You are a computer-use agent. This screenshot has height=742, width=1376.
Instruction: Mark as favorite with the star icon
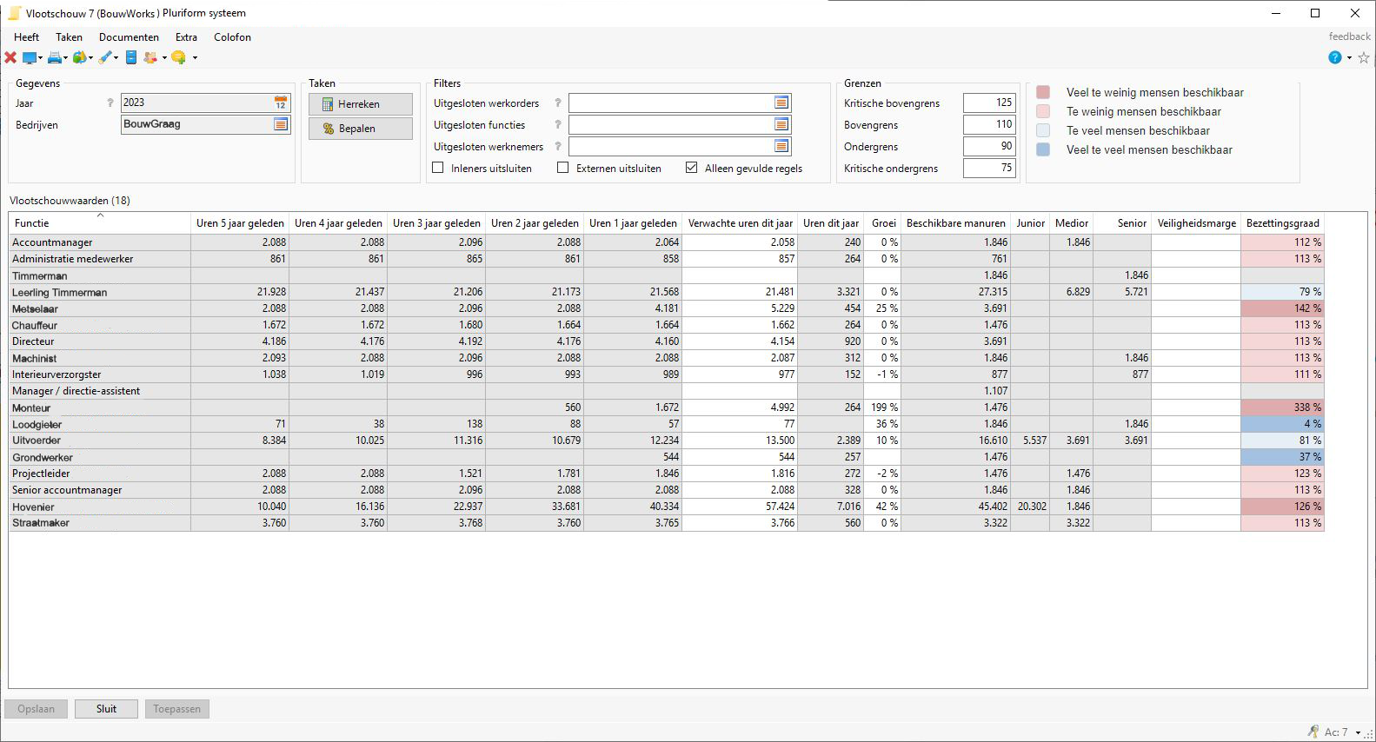pyautogui.click(x=1364, y=57)
